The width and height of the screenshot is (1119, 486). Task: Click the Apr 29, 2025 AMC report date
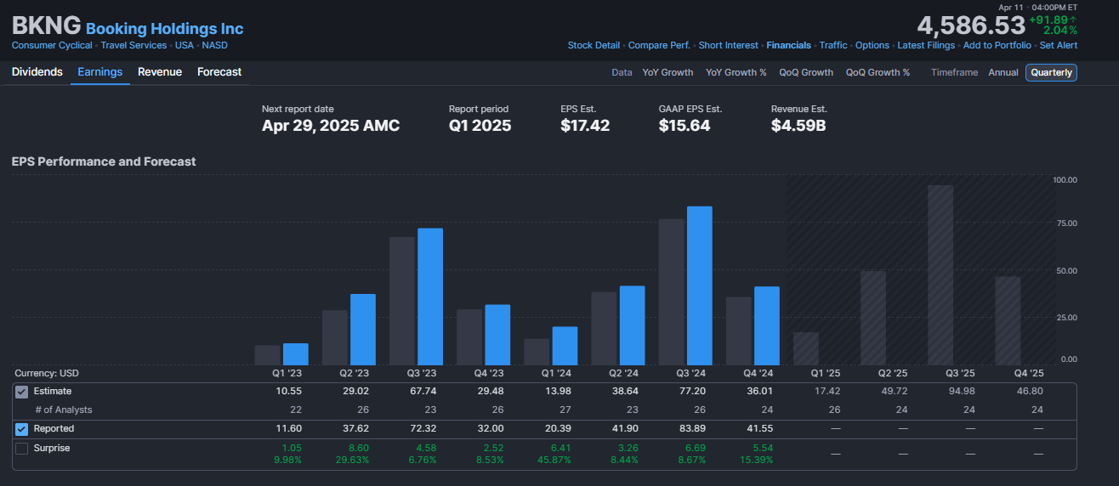pyautogui.click(x=331, y=126)
